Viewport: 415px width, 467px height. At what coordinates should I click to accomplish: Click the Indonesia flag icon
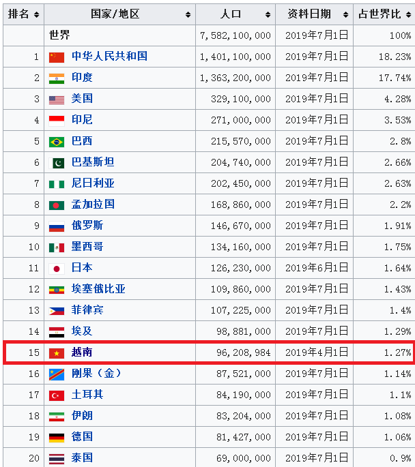(x=57, y=121)
